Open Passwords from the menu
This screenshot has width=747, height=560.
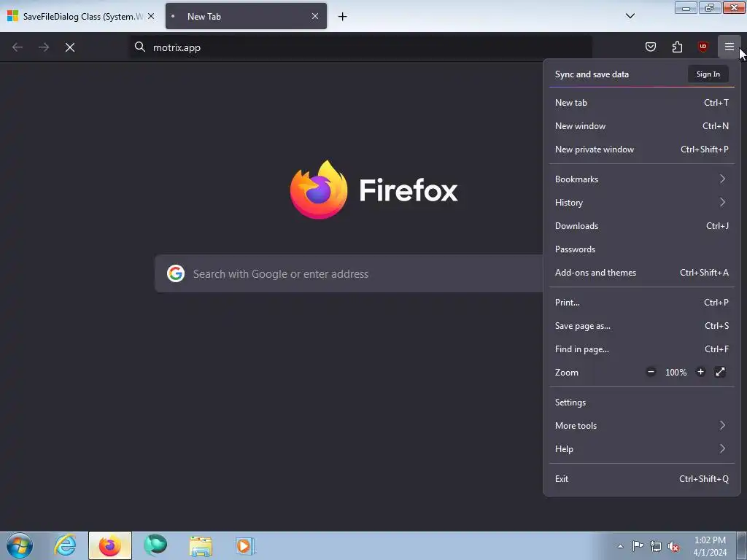[x=642, y=249]
